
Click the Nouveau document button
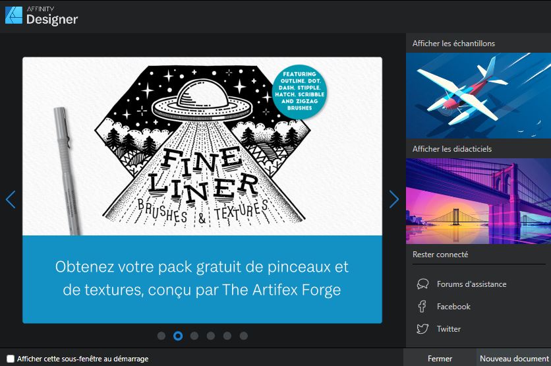514,358
